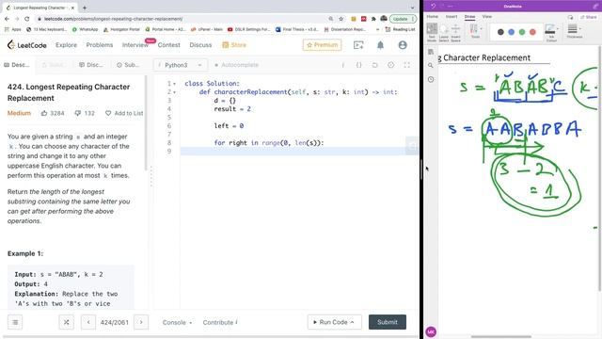Submit the solution

387,322
